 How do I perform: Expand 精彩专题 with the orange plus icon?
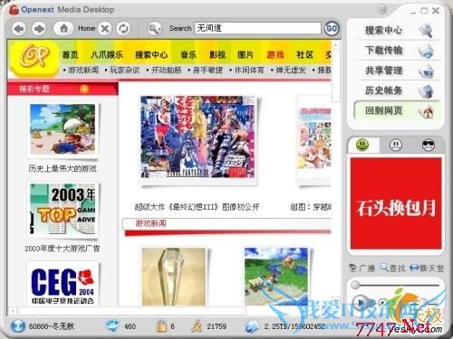coord(84,89)
